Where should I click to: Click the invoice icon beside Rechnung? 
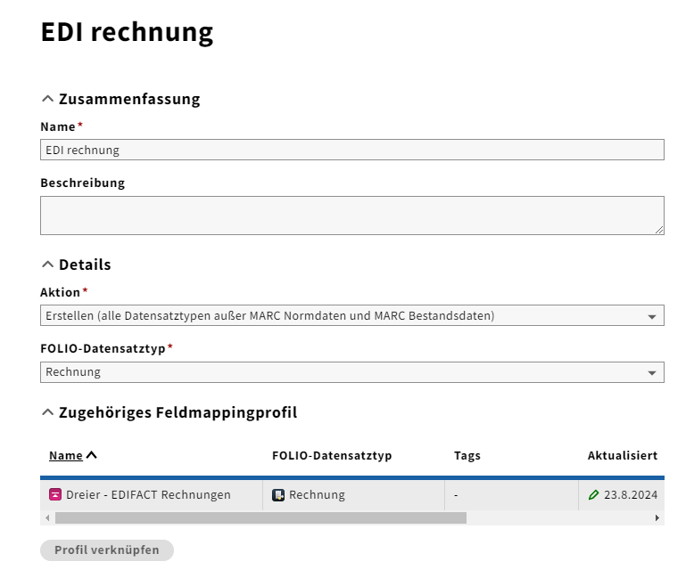coord(278,495)
